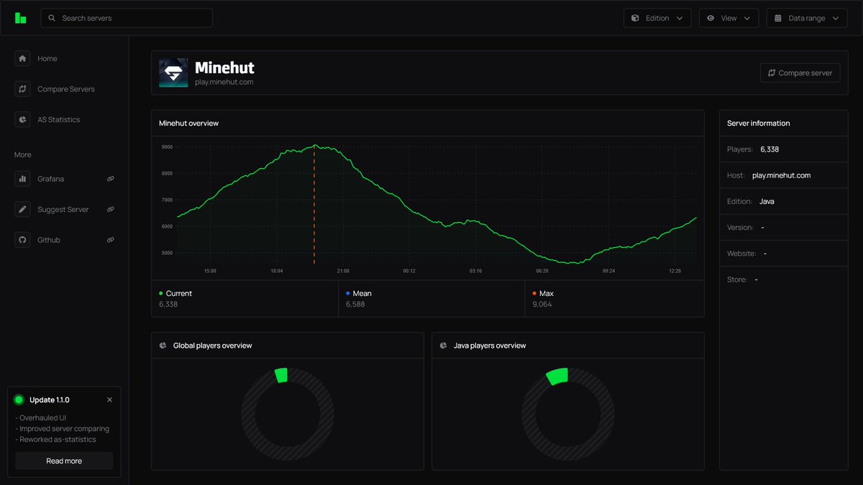
Task: Click the Website row label
Action: tap(741, 254)
